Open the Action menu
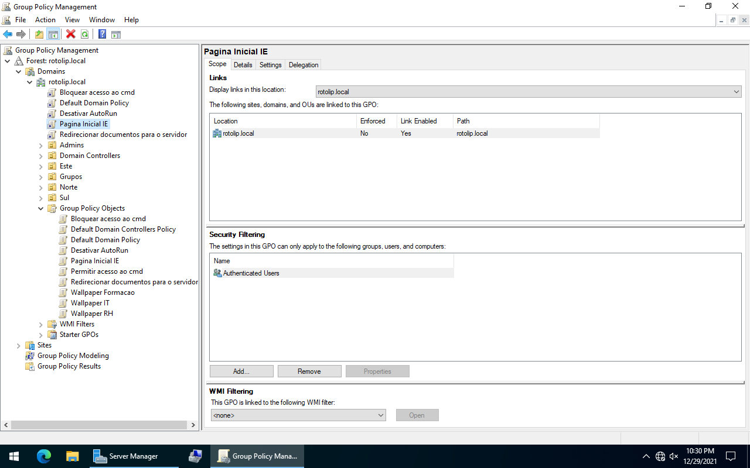This screenshot has height=468, width=750. pyautogui.click(x=45, y=20)
